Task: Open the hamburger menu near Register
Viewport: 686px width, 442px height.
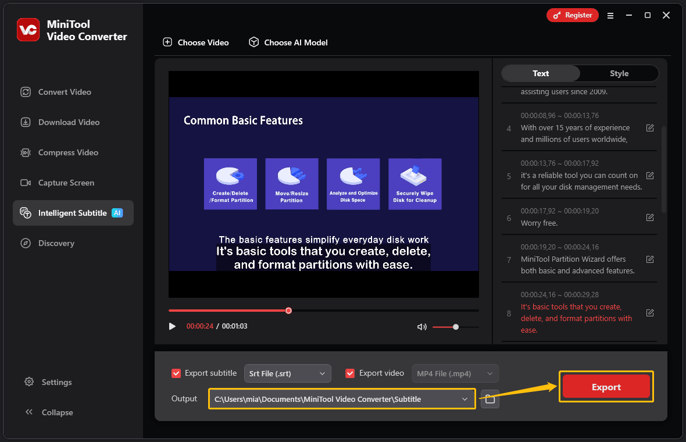Action: tap(610, 16)
